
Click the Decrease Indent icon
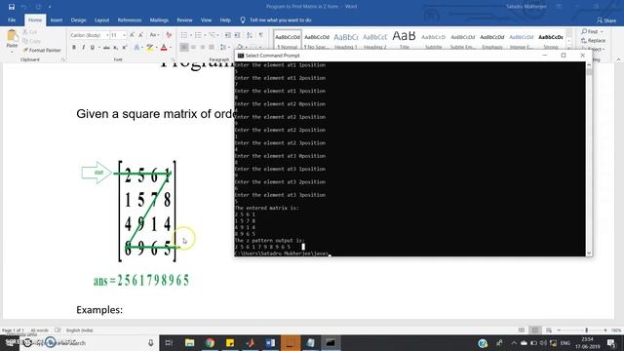[227, 35]
